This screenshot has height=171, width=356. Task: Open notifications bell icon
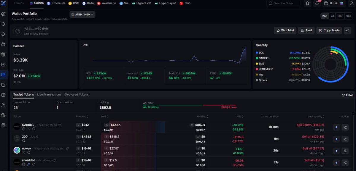(317, 3)
